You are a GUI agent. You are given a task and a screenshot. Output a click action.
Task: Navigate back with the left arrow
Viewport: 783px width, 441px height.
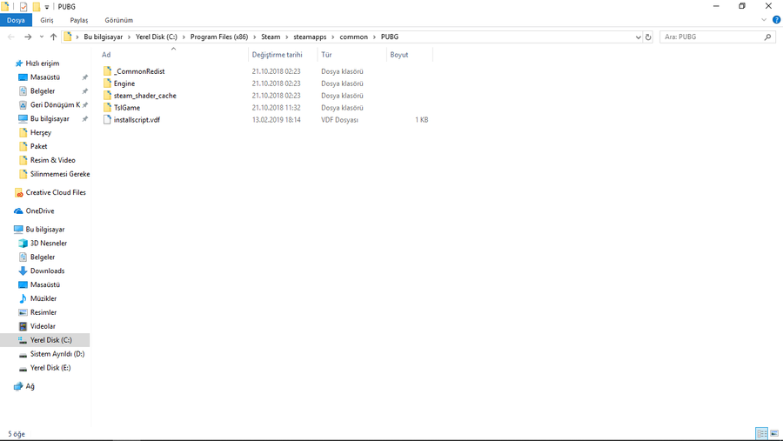pyautogui.click(x=11, y=37)
